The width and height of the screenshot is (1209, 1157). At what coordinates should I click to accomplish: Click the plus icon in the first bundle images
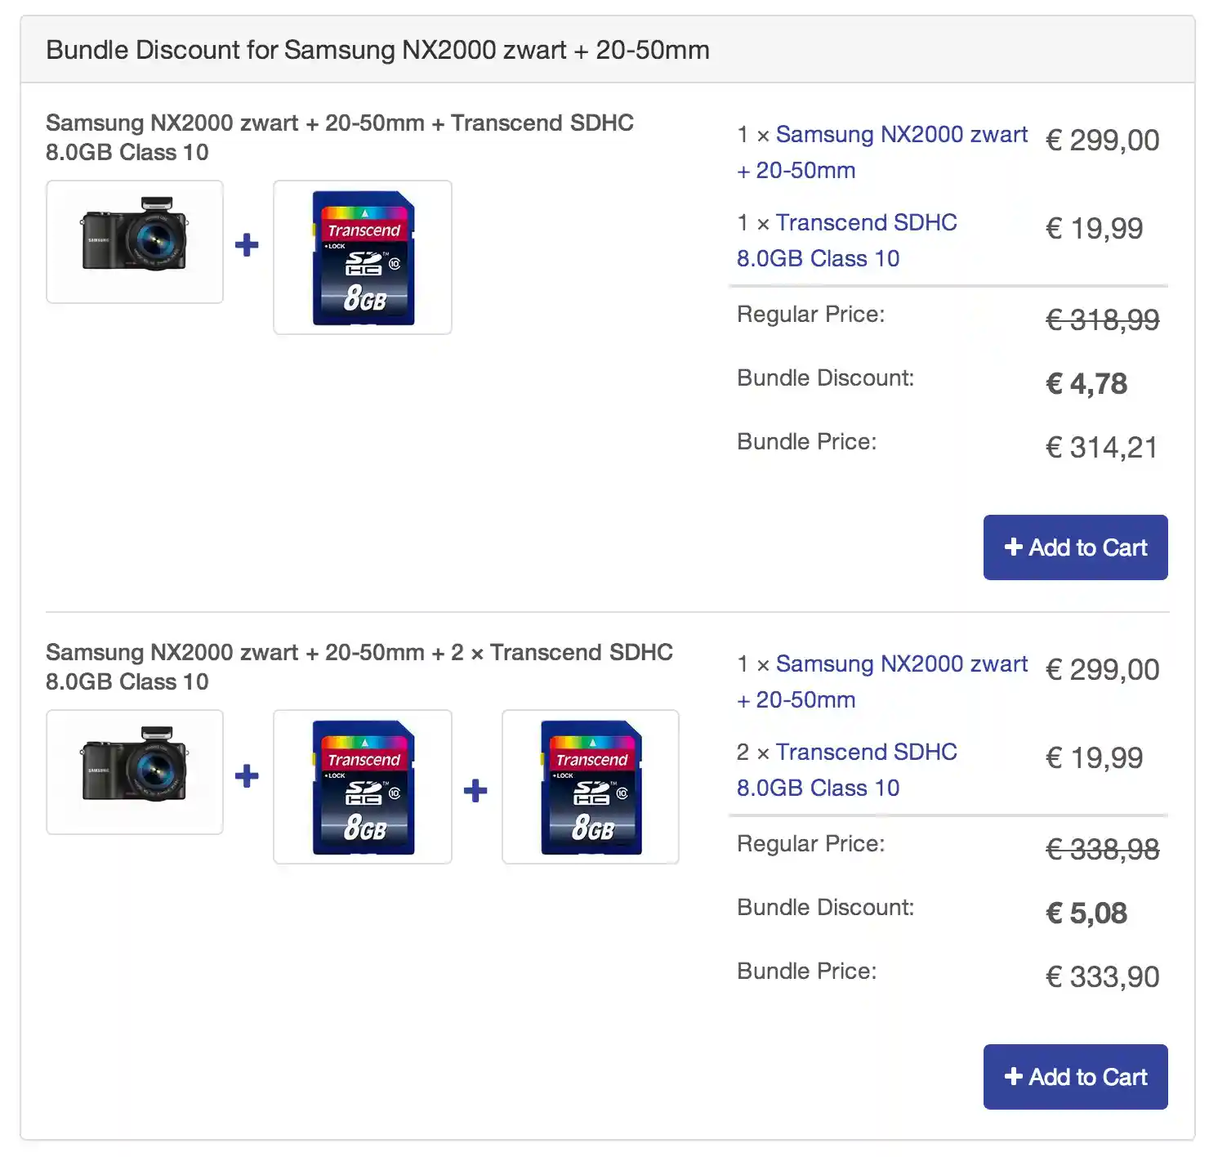247,245
